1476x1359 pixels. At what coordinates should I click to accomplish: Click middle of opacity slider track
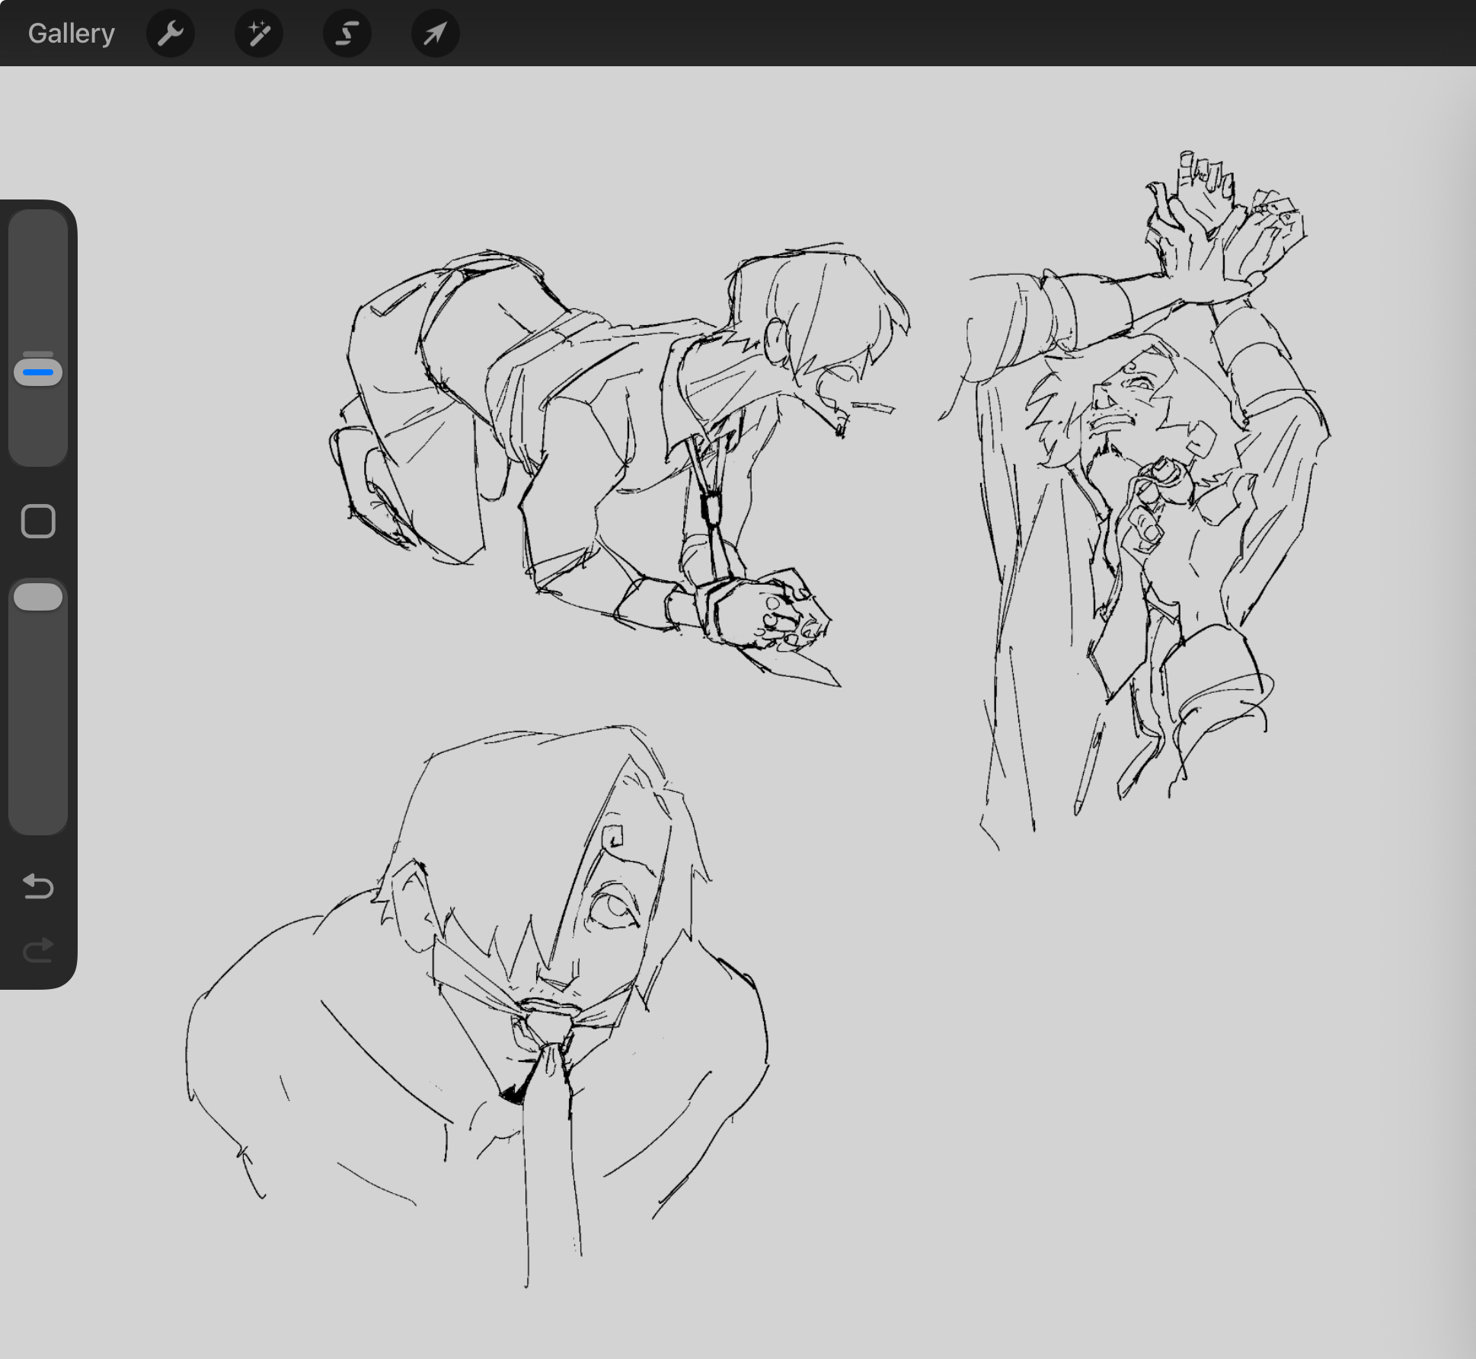[x=38, y=708]
